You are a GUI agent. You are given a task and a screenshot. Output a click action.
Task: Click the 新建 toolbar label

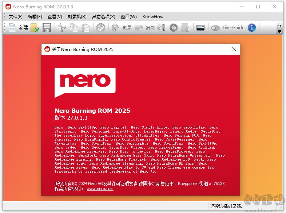24,28
